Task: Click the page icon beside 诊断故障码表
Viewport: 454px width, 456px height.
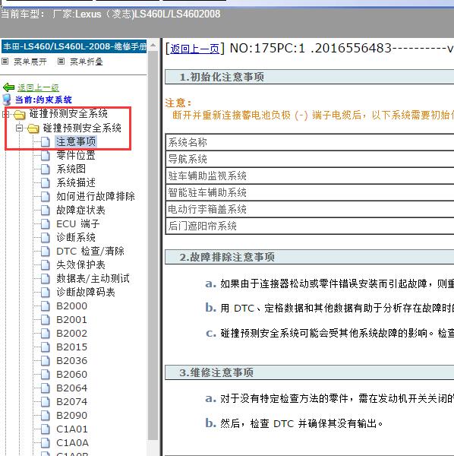Action: 46,293
